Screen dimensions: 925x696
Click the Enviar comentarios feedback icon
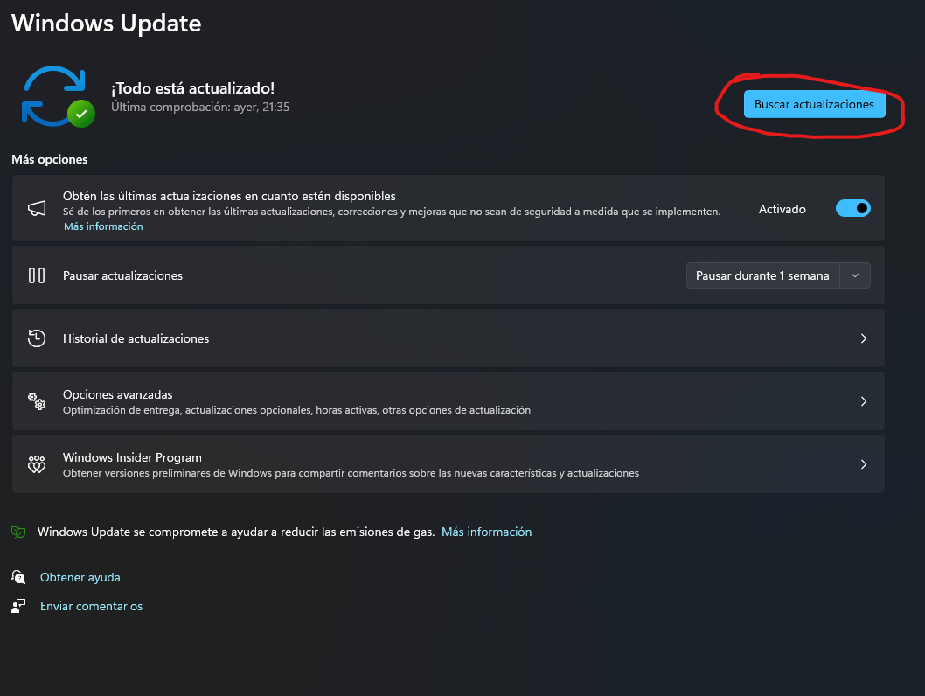pyautogui.click(x=18, y=606)
